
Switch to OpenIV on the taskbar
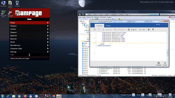[59, 96]
